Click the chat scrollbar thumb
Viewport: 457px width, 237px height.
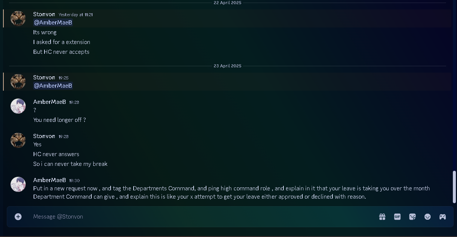click(455, 187)
